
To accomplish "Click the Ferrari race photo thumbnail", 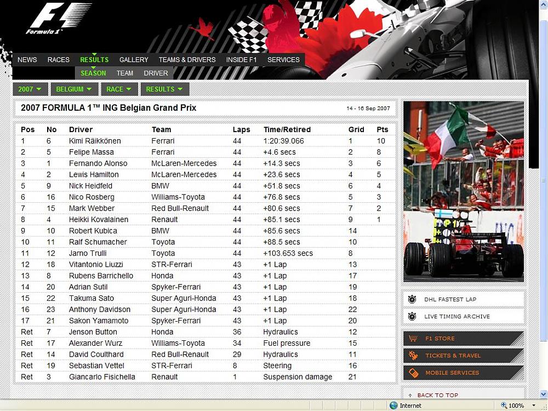I will tap(464, 191).
